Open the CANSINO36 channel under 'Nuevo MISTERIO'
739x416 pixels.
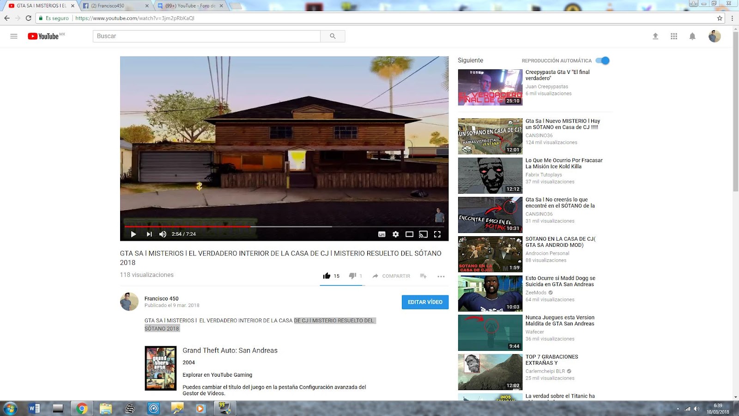tap(539, 136)
